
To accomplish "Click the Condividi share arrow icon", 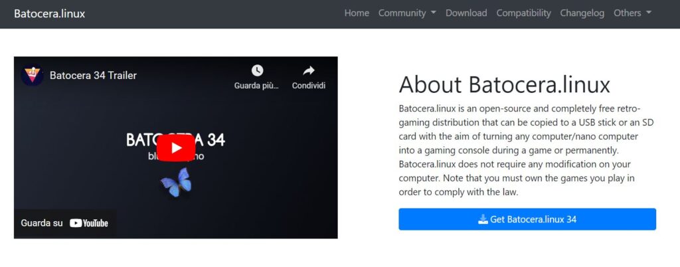I will 308,70.
